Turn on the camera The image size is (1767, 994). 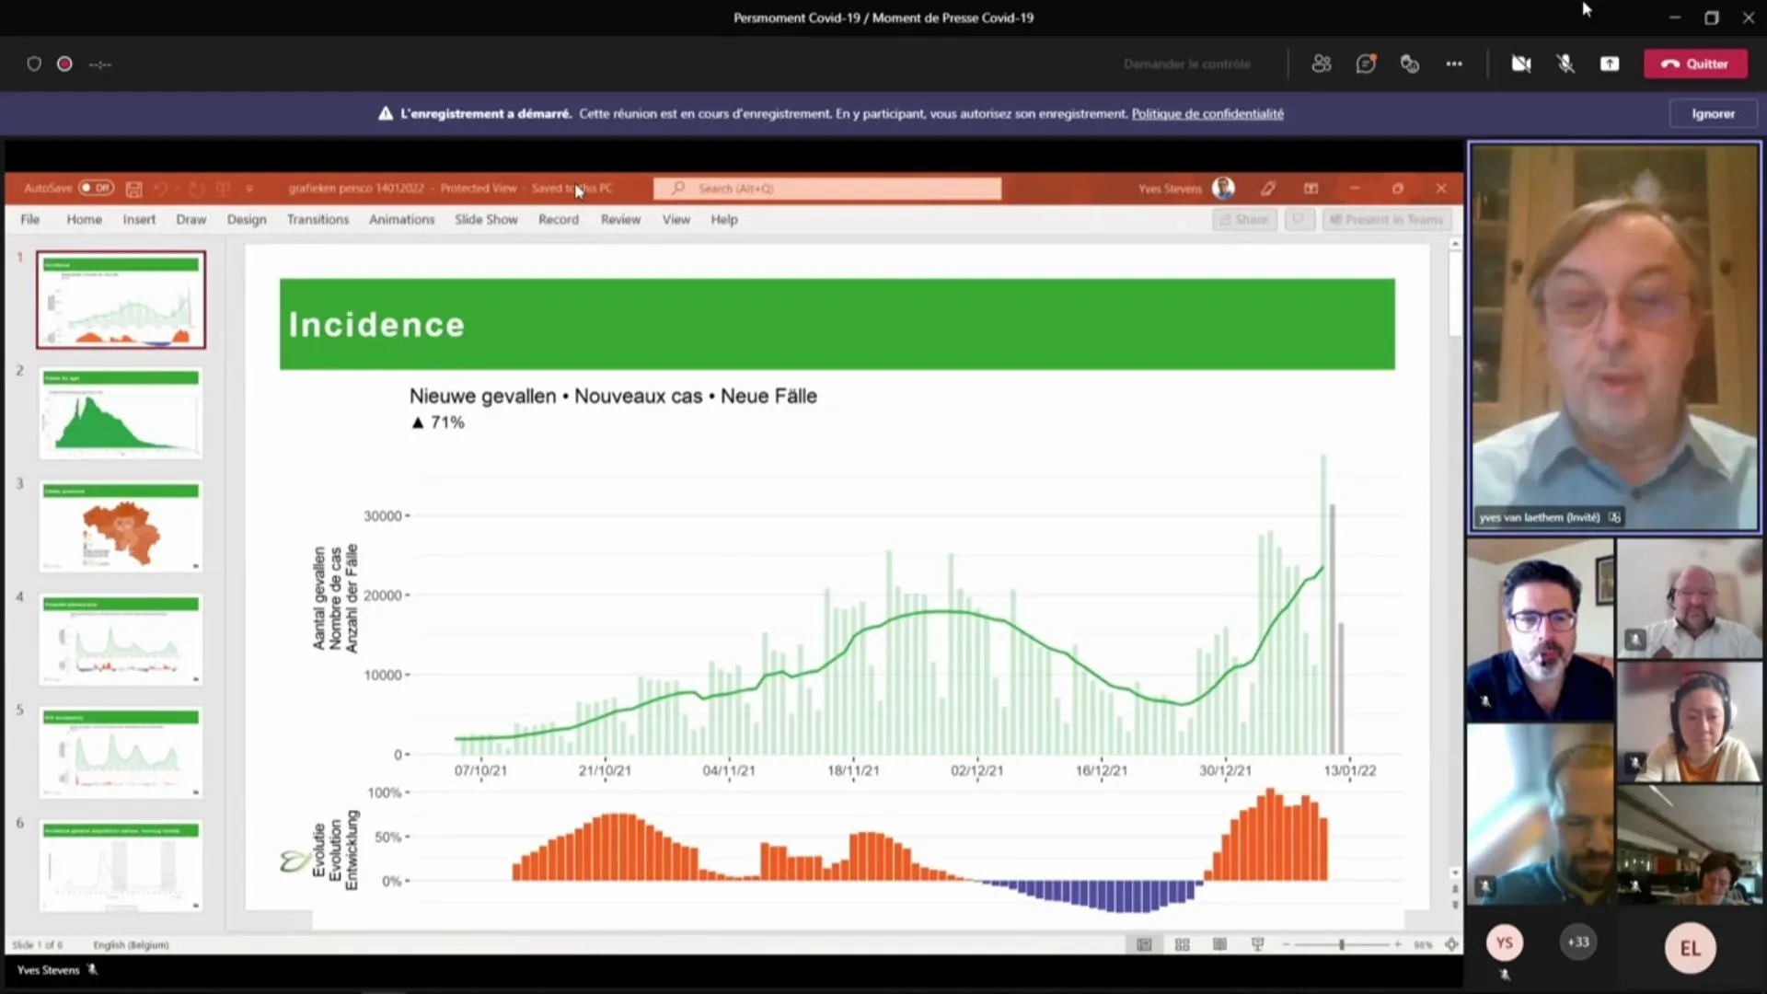point(1521,64)
